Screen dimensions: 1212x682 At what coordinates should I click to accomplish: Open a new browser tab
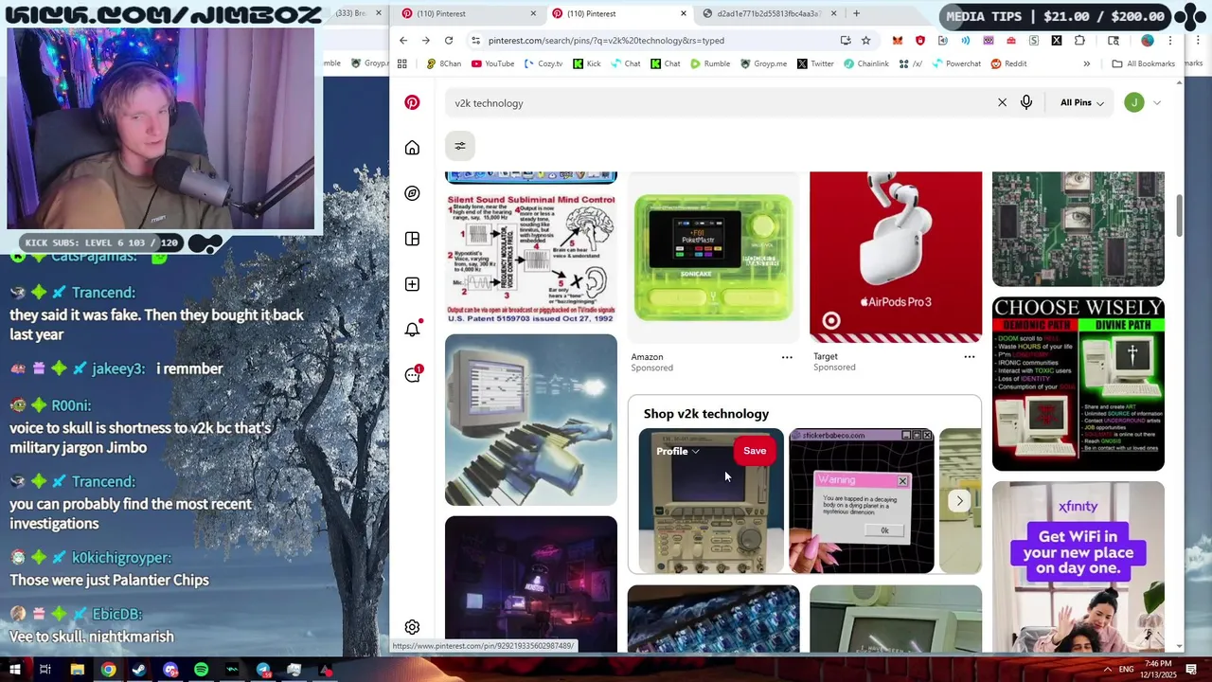pyautogui.click(x=856, y=13)
